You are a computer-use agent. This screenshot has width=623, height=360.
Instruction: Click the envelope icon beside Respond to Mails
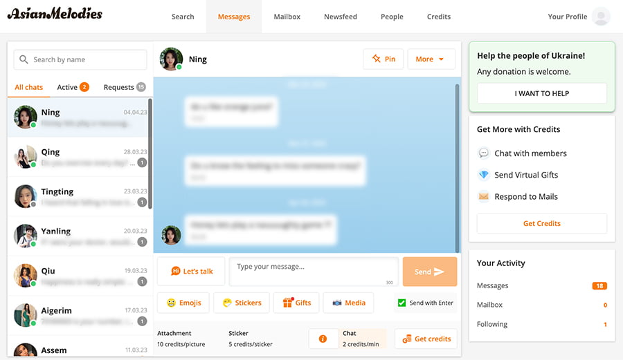point(484,197)
